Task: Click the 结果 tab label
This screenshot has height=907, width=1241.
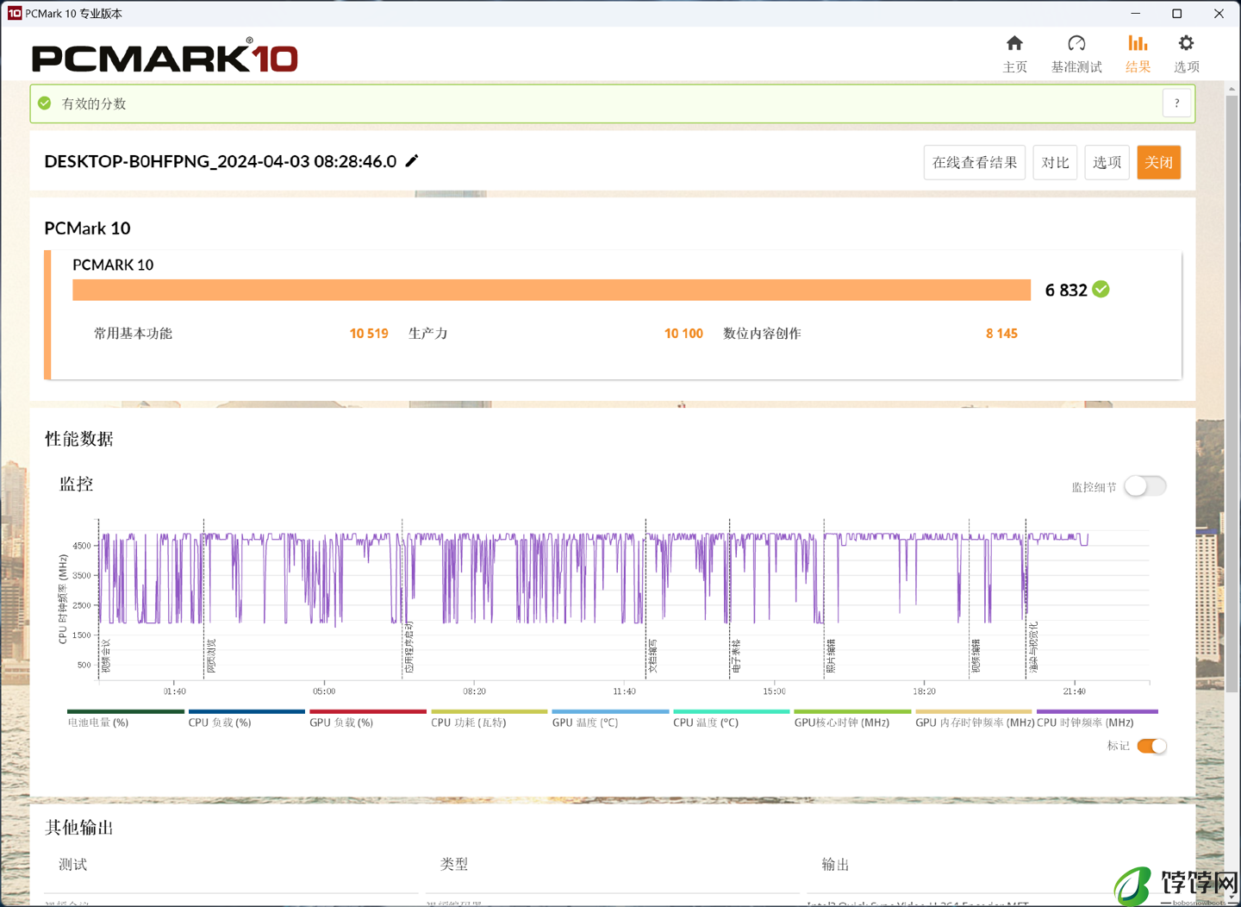Action: [x=1138, y=66]
